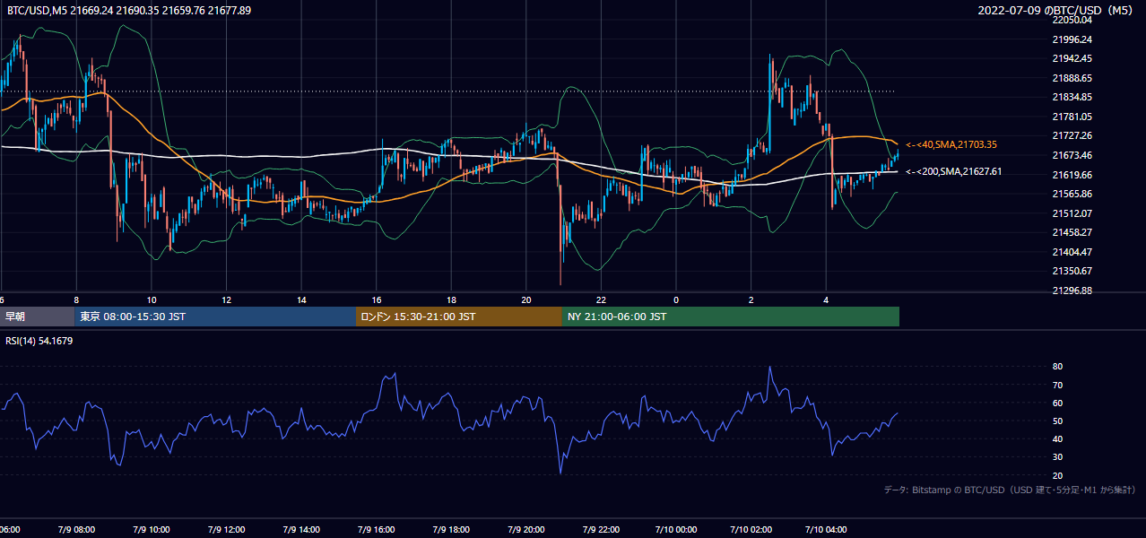Click hour tick 12 under price chart
The width and height of the screenshot is (1146, 538).
click(x=226, y=299)
